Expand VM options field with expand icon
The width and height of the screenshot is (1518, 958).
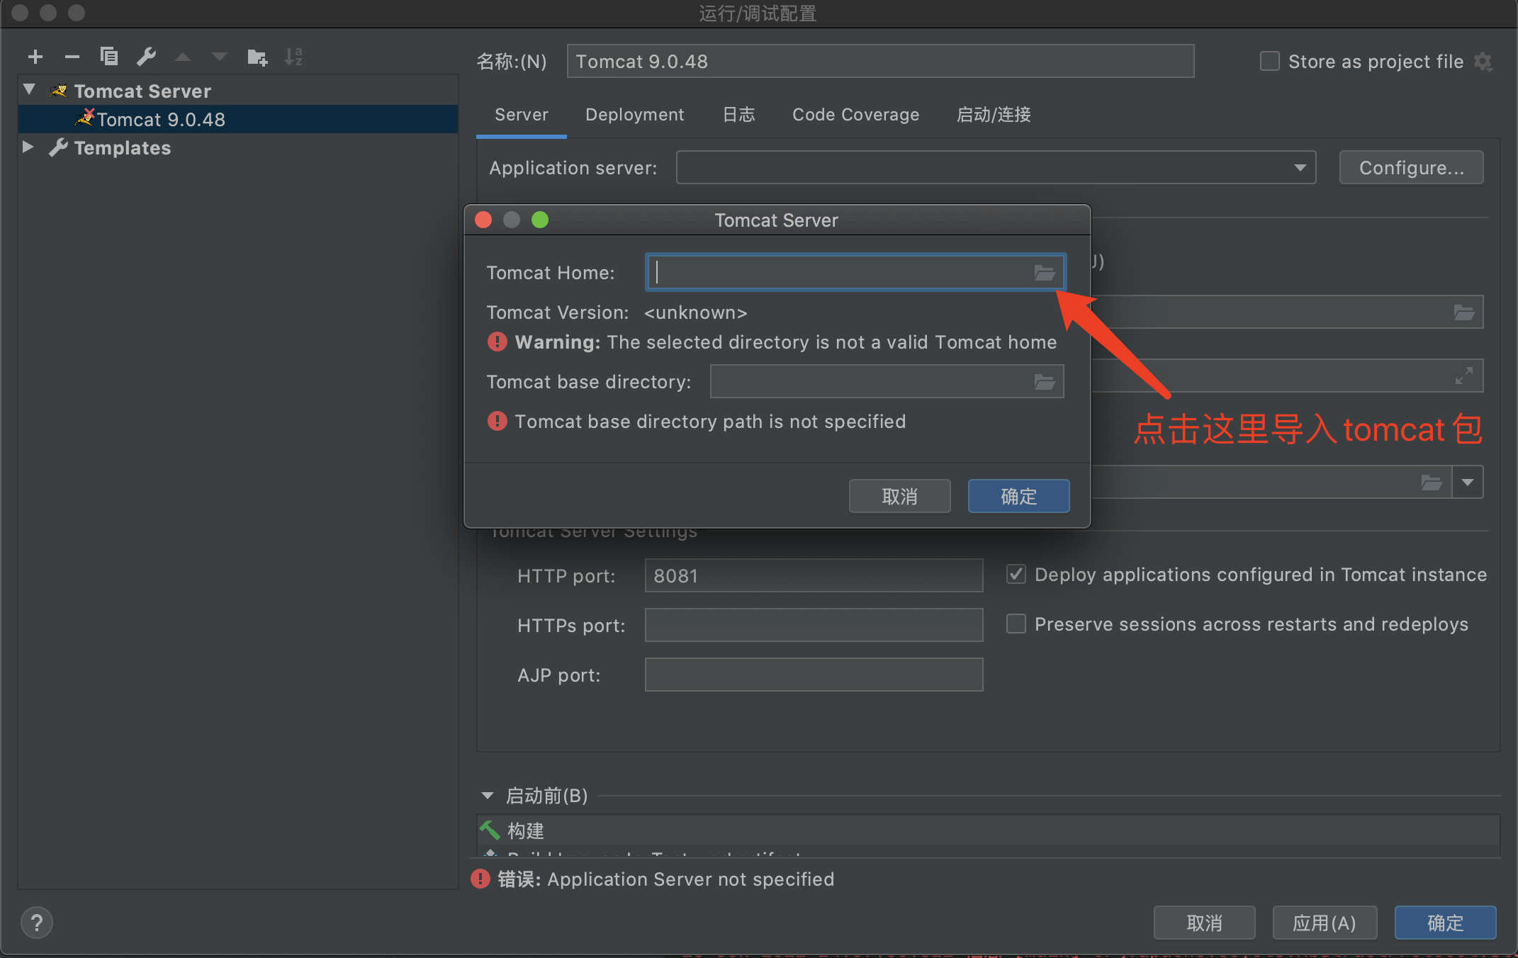click(1464, 376)
